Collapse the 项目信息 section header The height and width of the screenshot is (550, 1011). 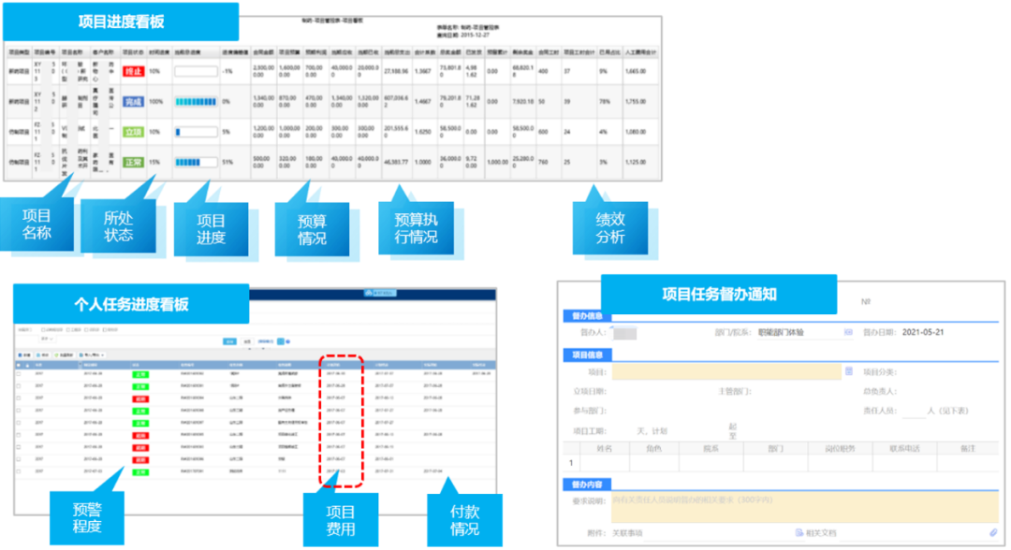586,355
